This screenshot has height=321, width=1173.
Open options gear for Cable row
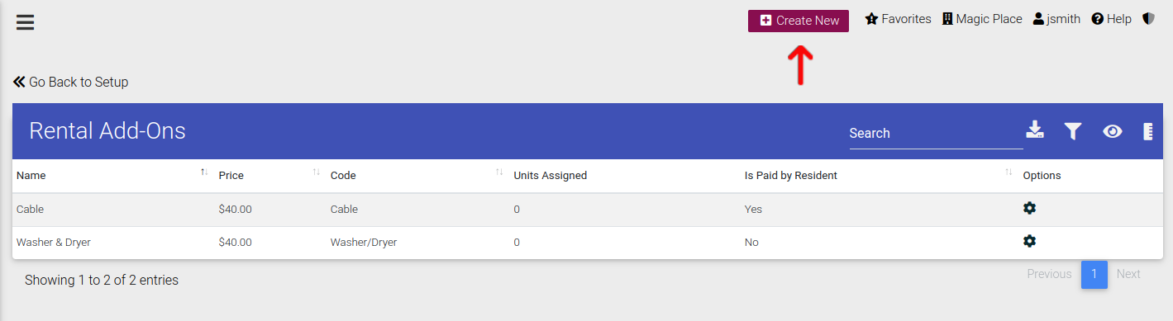[x=1029, y=208]
